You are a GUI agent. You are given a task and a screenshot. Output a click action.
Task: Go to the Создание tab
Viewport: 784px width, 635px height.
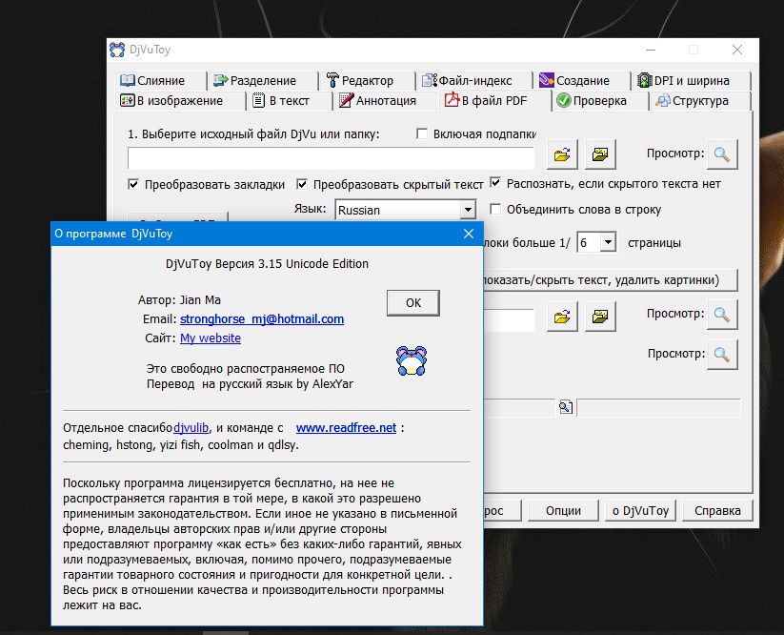pos(582,80)
